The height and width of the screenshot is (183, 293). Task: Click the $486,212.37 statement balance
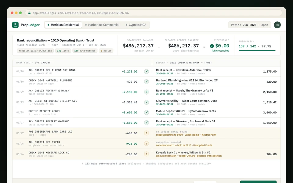tap(138, 46)
